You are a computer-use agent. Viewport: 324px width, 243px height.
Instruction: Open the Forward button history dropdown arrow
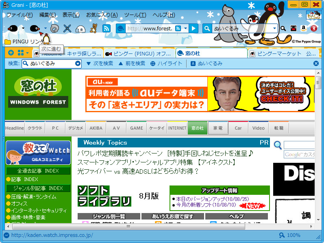pyautogui.click(x=46, y=28)
